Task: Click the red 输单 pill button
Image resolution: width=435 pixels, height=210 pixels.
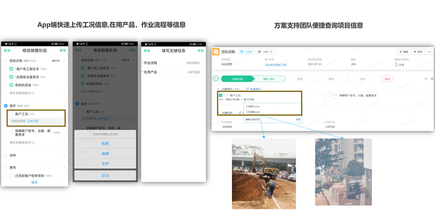Action: (388, 79)
